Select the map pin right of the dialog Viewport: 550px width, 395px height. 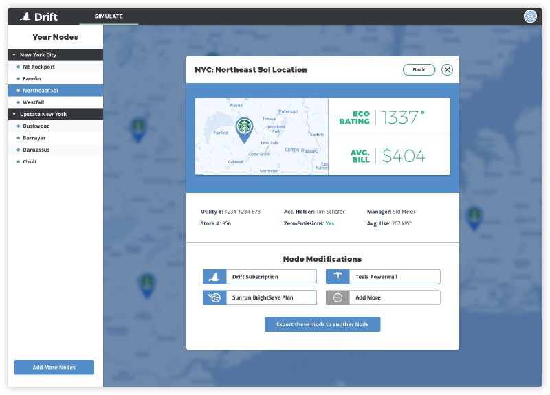pos(474,218)
